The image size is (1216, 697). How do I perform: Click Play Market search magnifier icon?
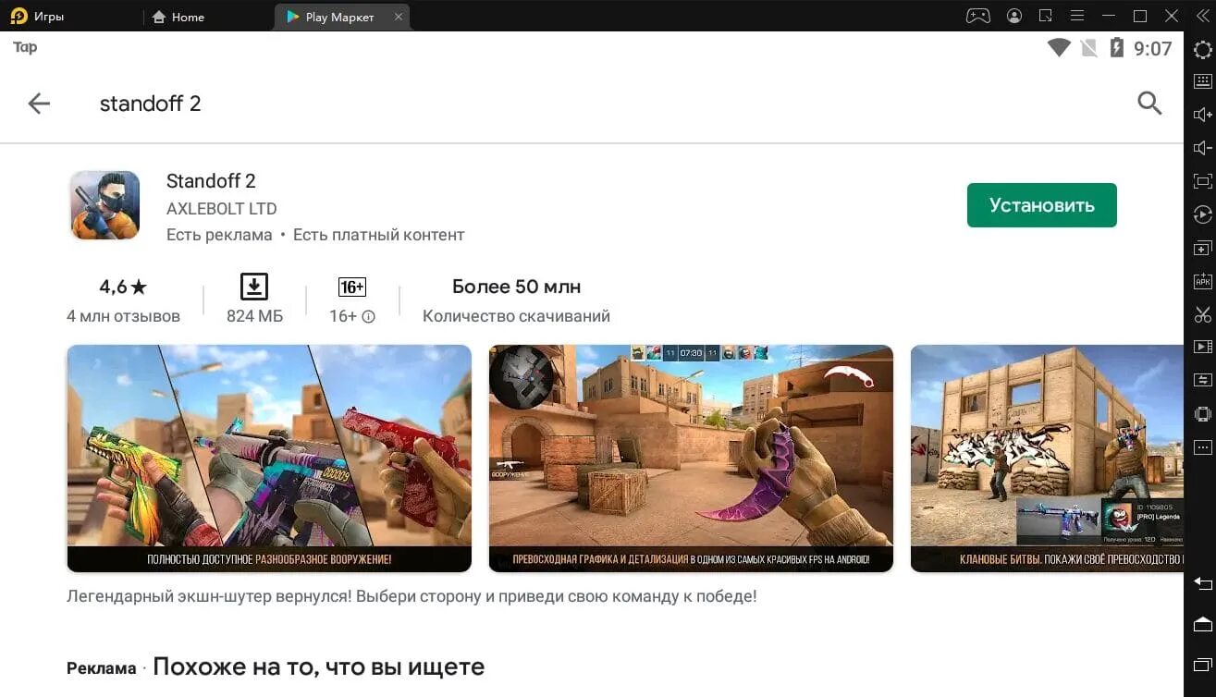pyautogui.click(x=1149, y=103)
